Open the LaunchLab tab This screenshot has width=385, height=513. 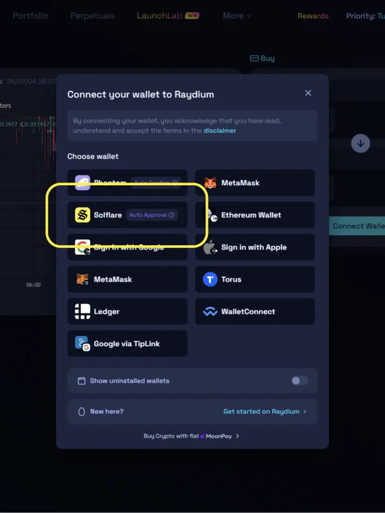tap(159, 16)
